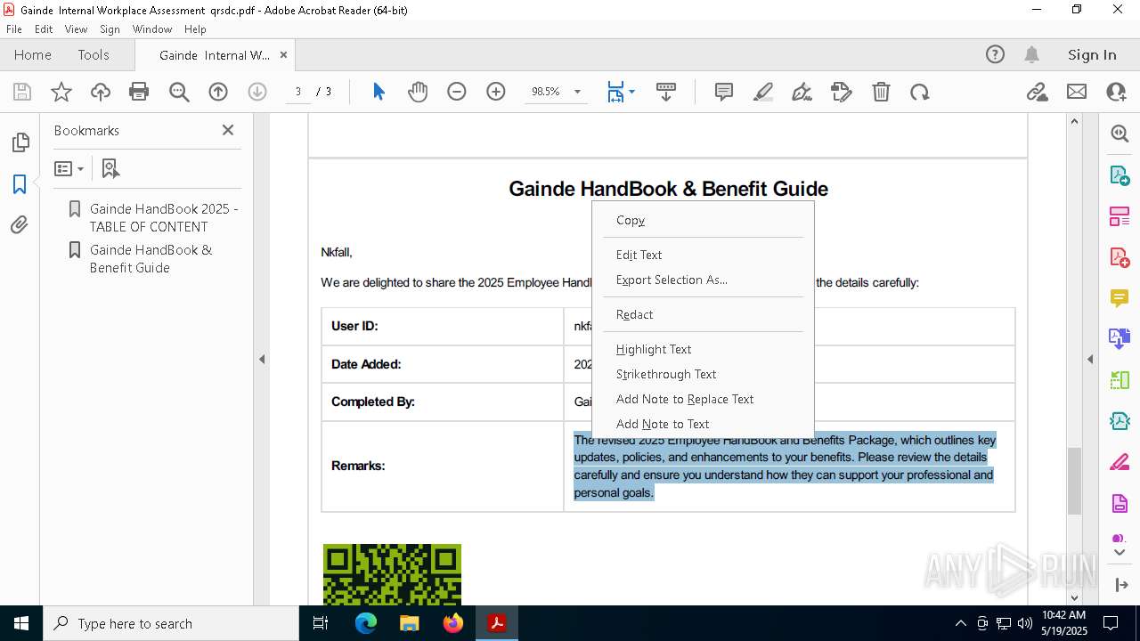This screenshot has width=1140, height=641.
Task: Open the yellow Comment tool in right pane
Action: (1120, 298)
